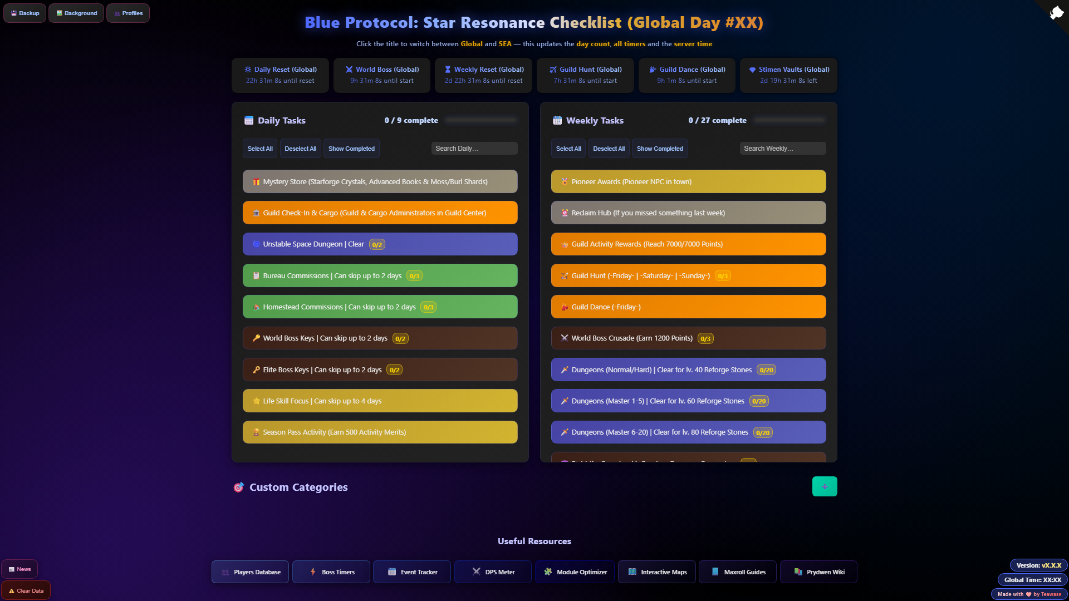Check off the Life Skill Focus task
Image resolution: width=1069 pixels, height=601 pixels.
pos(380,401)
